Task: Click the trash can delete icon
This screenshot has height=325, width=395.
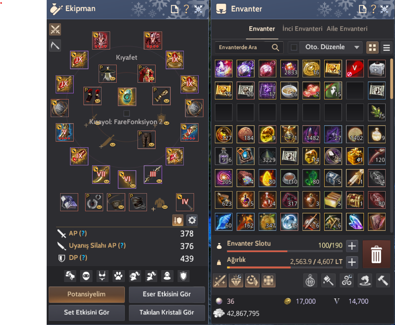Action: 376,254
